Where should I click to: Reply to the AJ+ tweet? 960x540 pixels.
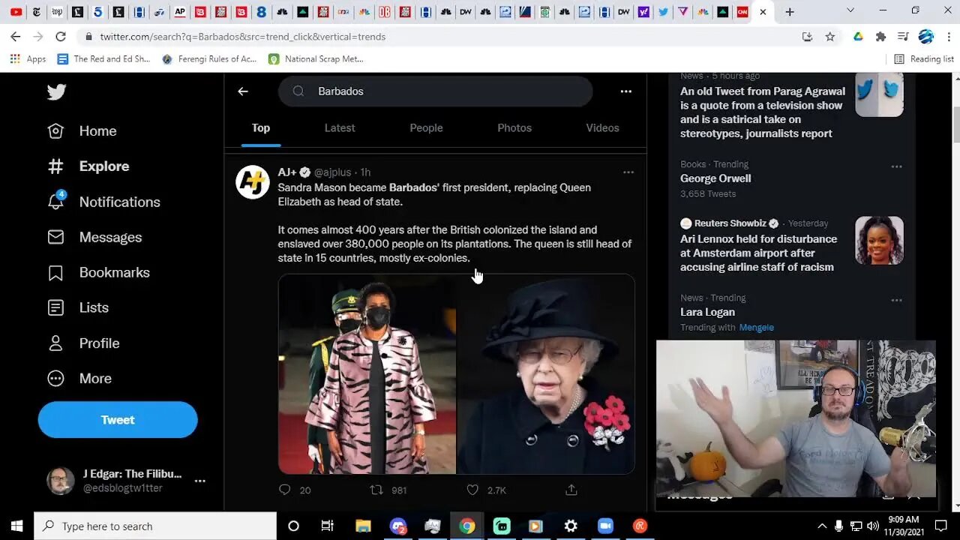coord(285,490)
